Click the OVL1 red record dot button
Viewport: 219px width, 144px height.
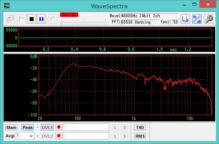coord(59,127)
